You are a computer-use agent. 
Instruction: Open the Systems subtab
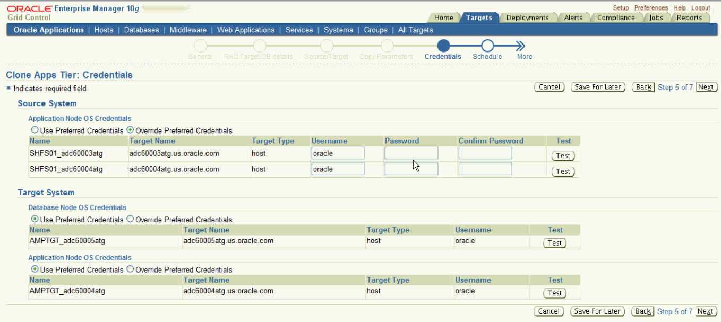pyautogui.click(x=338, y=30)
